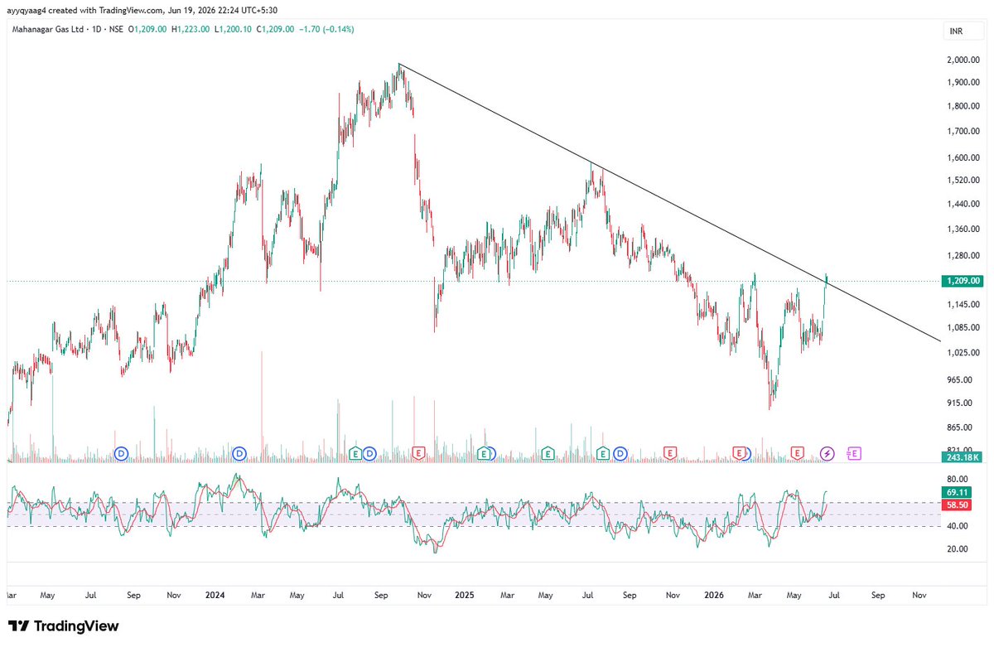The height and width of the screenshot is (647, 994).
Task: Click the red RSI average label 58.50
Action: 956,505
